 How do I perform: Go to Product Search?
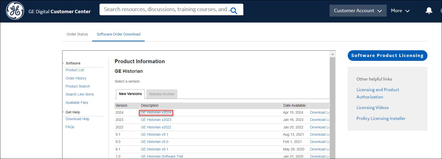[78, 86]
